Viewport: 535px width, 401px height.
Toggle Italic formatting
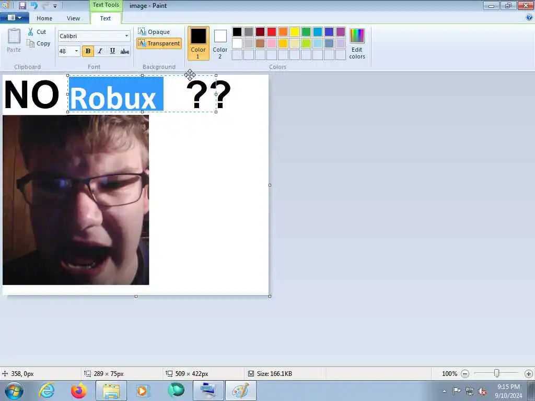point(100,51)
